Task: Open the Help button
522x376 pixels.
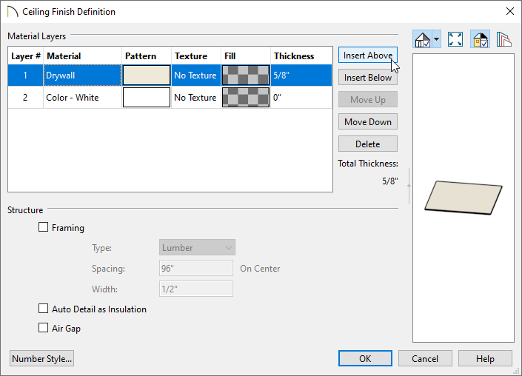Action: pos(485,358)
